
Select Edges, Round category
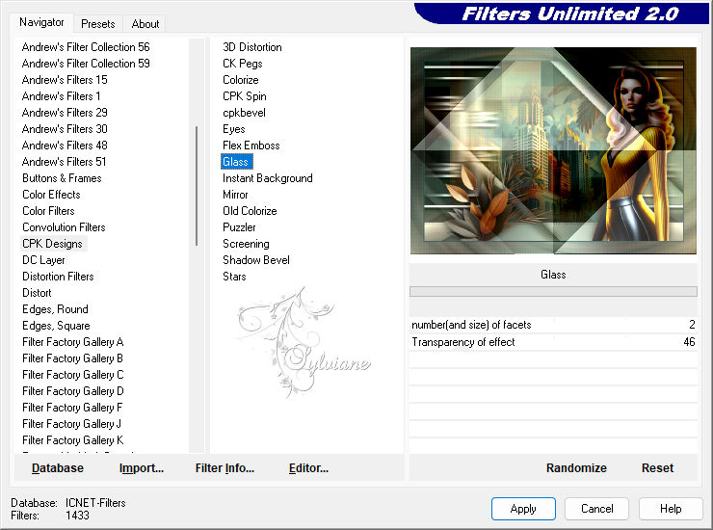(x=55, y=309)
